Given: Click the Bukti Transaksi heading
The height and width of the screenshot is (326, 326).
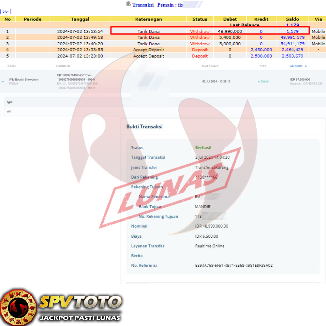Looking at the screenshot, I should pyautogui.click(x=144, y=126).
